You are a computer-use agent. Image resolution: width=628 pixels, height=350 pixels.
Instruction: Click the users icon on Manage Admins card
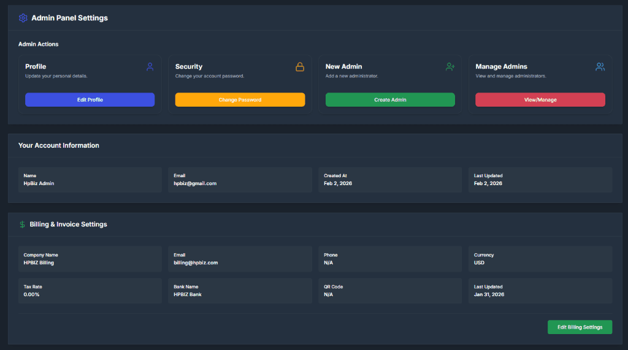[600, 66]
